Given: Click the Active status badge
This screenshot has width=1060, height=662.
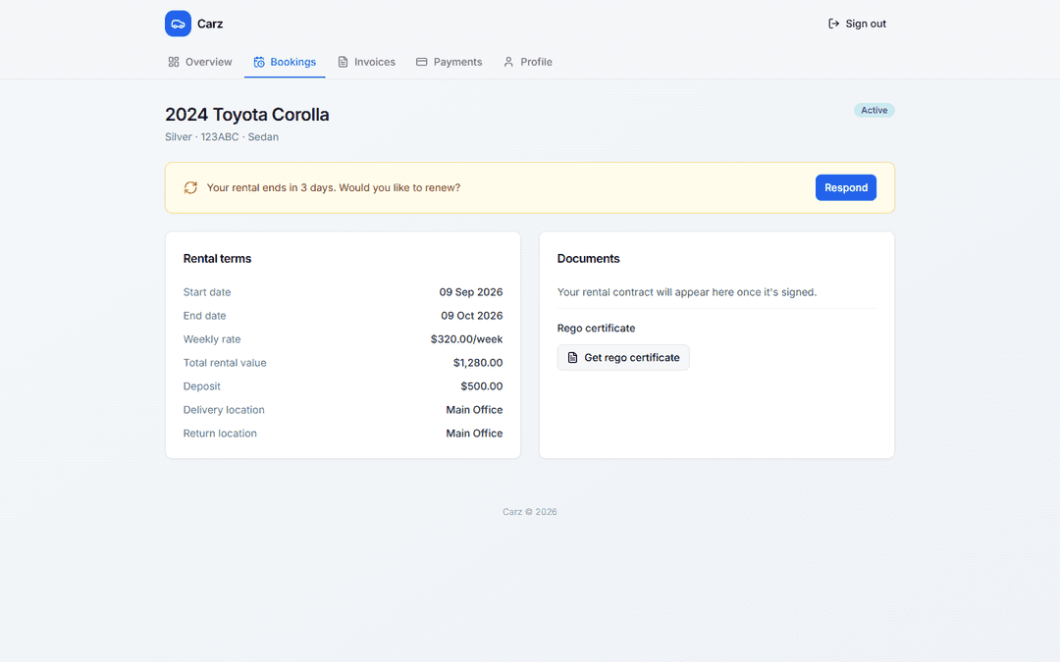Looking at the screenshot, I should [874, 110].
